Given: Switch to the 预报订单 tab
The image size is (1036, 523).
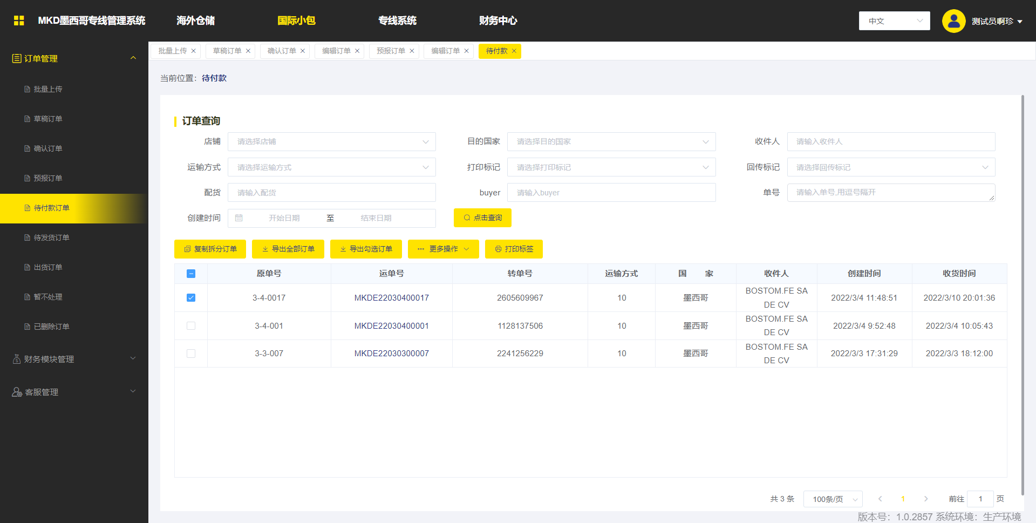Looking at the screenshot, I should coord(391,51).
